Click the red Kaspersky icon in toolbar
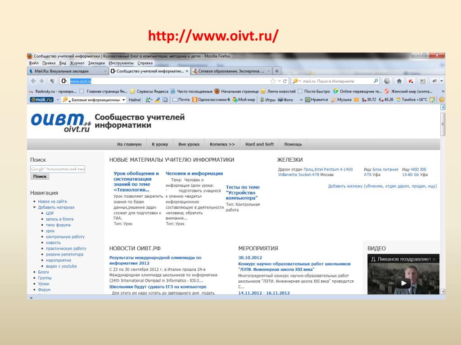Image resolution: width=461 pixels, height=345 pixels. (x=411, y=81)
